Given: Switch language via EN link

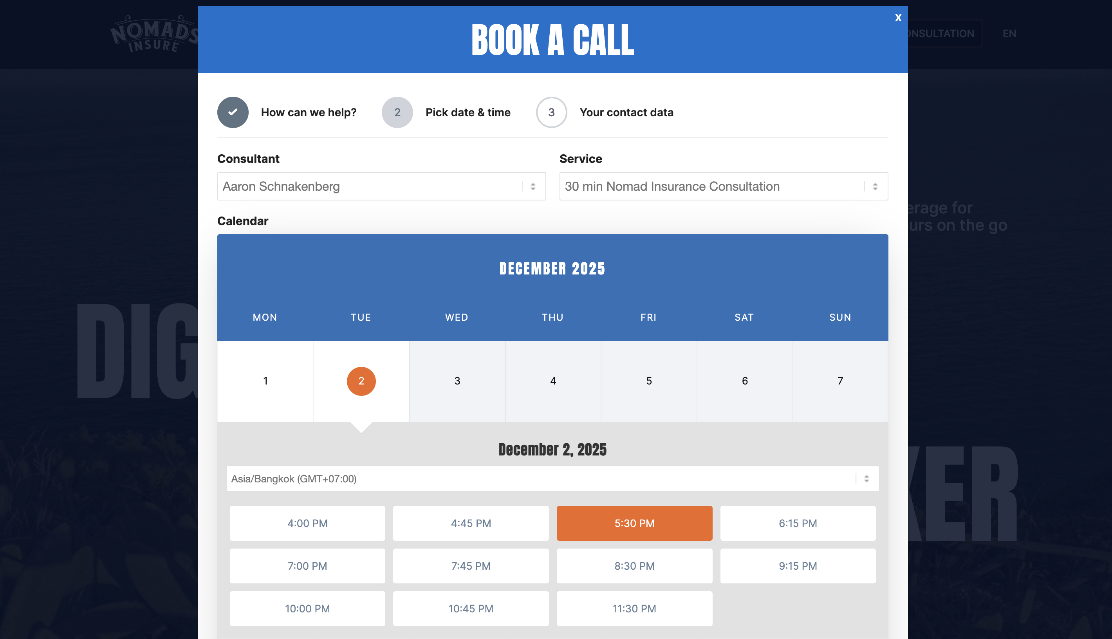Looking at the screenshot, I should (x=1009, y=34).
